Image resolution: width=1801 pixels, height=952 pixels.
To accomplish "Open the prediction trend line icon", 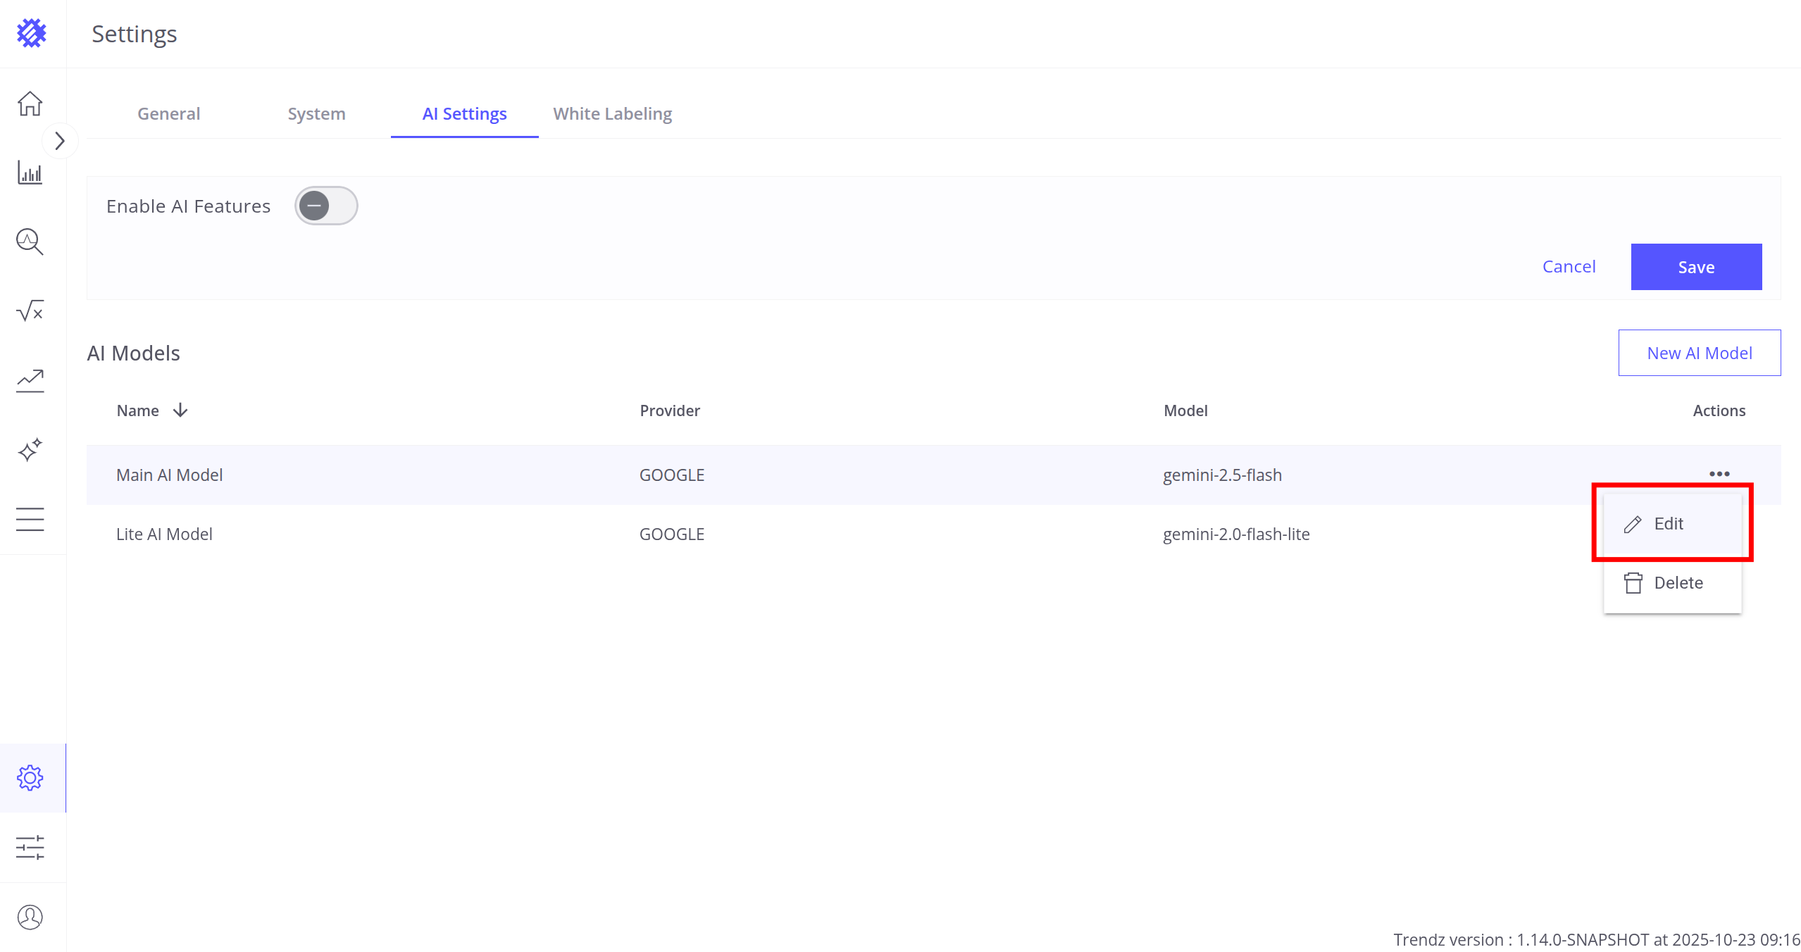I will point(30,380).
